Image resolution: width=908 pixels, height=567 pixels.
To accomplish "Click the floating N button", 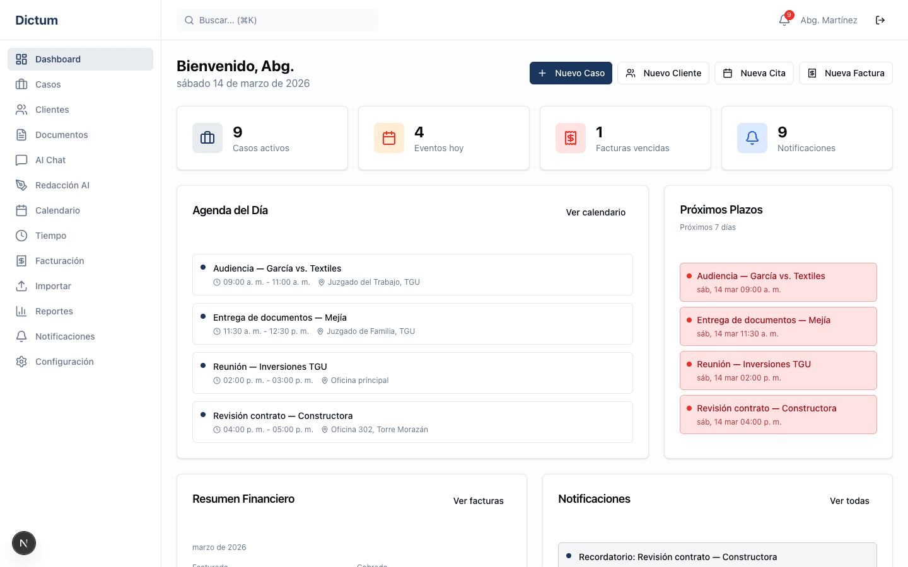I will [x=23, y=542].
